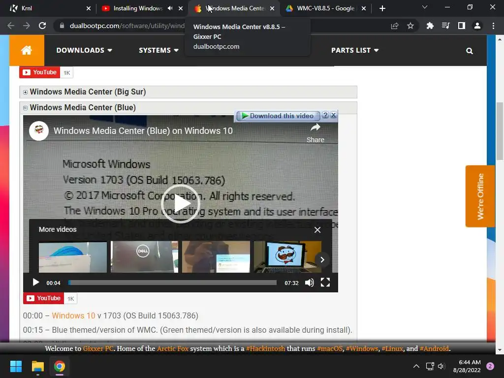
Task: Click the page vertical scrollbar
Action: 500,131
